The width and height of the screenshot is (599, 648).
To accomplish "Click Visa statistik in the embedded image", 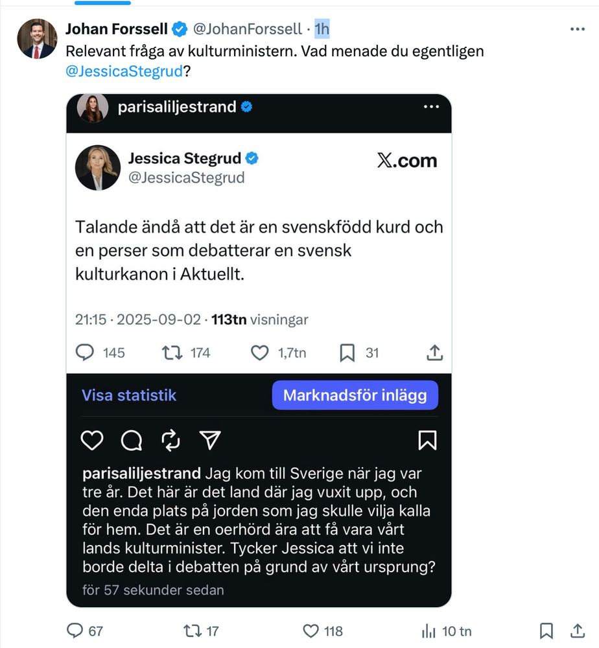I will pos(129,395).
